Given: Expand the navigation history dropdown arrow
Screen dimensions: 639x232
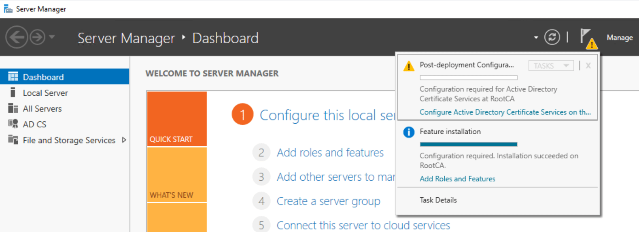Looking at the screenshot, I should coord(52,37).
